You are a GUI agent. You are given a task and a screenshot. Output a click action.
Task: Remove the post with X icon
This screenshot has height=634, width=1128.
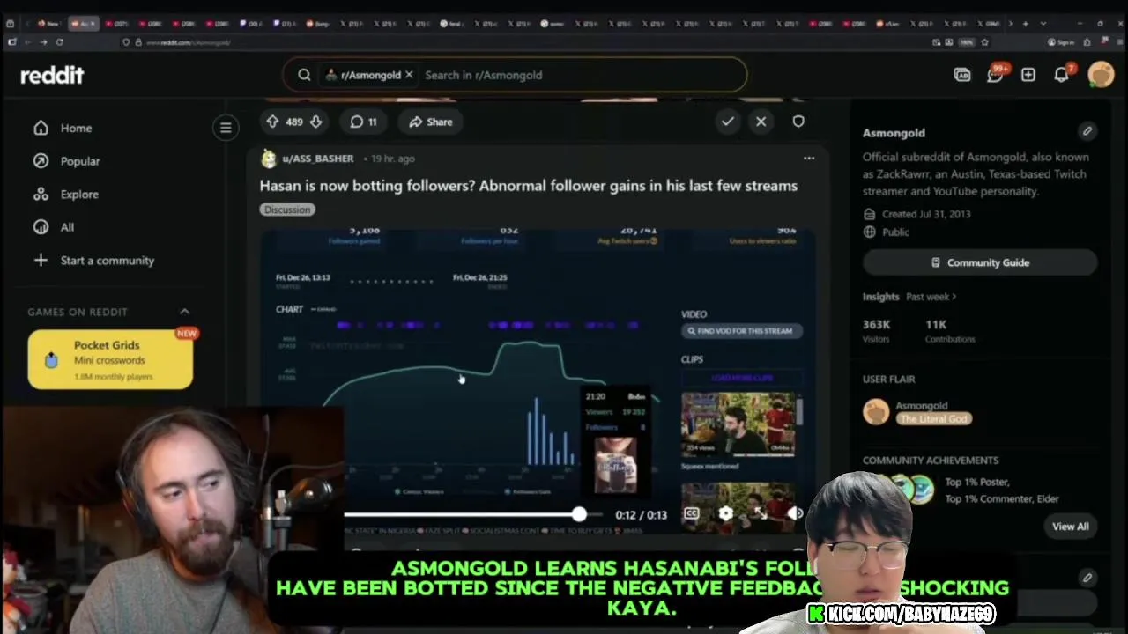tap(761, 122)
